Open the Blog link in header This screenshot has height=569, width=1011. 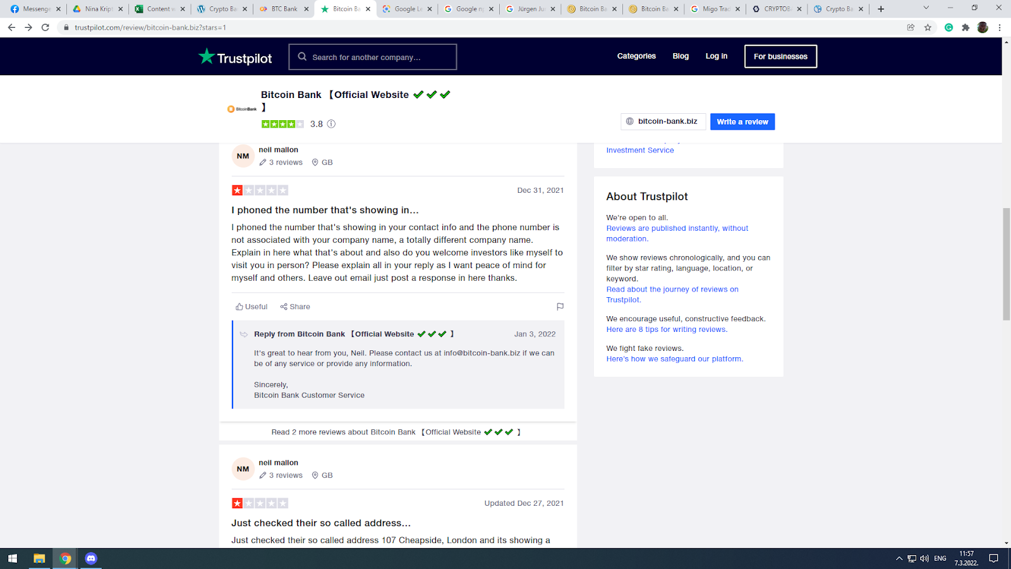pos(681,56)
